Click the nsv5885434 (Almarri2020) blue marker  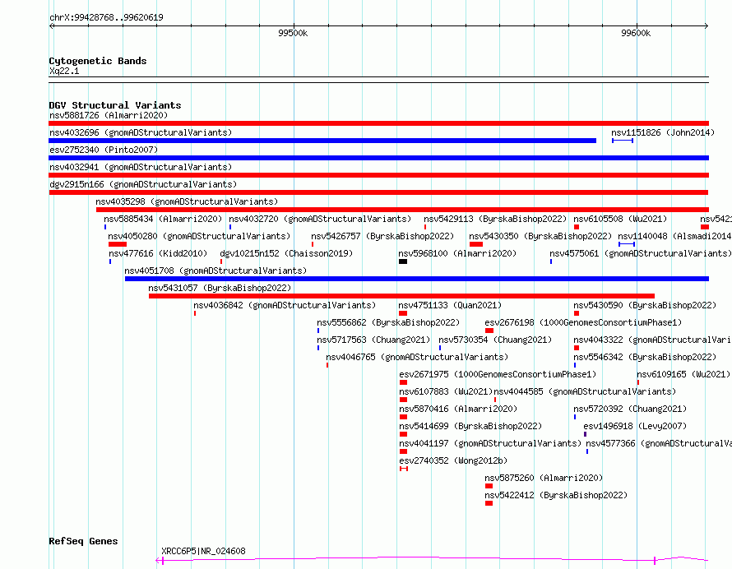point(105,227)
